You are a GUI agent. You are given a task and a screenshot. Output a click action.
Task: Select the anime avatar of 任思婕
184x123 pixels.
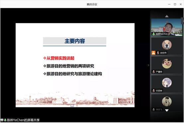pyautogui.click(x=167, y=82)
